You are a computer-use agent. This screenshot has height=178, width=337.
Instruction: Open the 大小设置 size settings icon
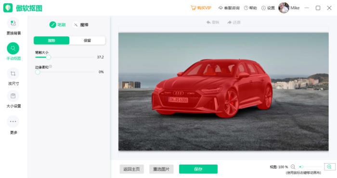click(13, 96)
